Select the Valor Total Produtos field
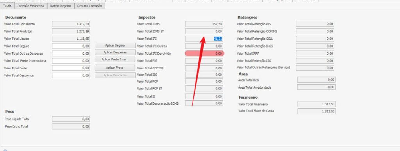Screen dimensions: 400x151 coord(71,32)
